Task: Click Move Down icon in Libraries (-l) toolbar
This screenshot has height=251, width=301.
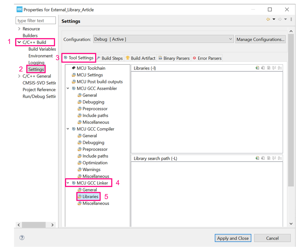Action: (280, 68)
